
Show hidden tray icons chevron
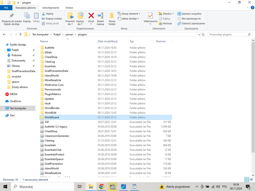(x=197, y=187)
